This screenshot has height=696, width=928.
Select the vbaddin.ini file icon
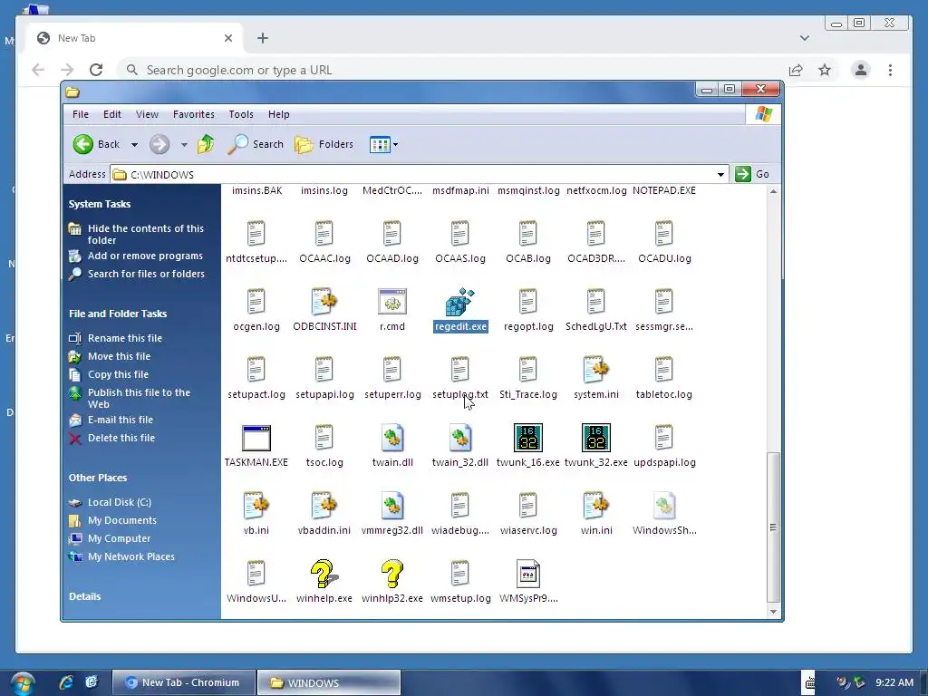[x=324, y=506]
